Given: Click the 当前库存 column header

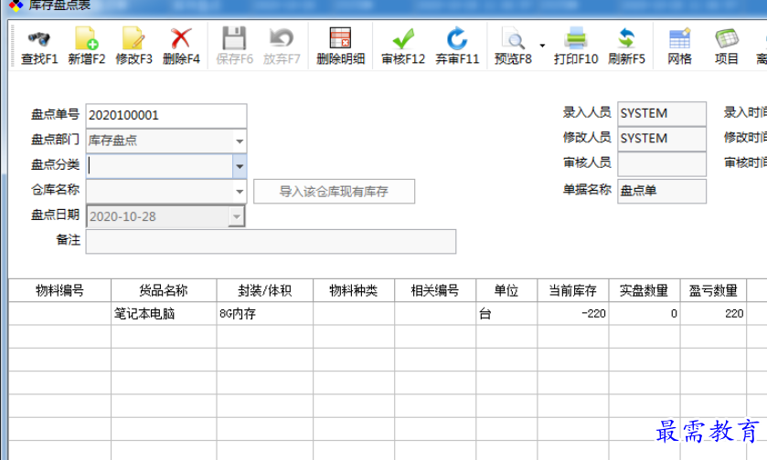Looking at the screenshot, I should 573,290.
